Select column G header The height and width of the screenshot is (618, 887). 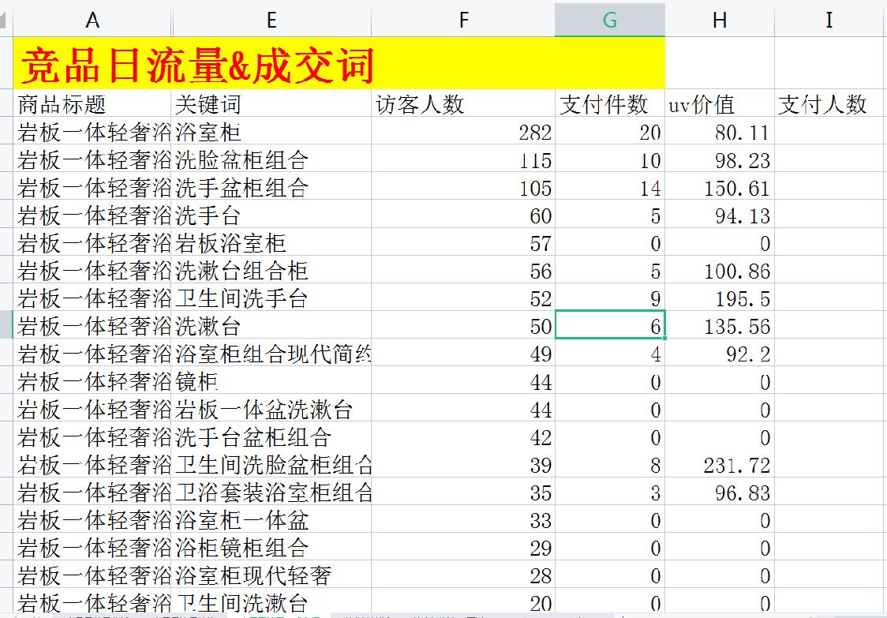(x=609, y=20)
